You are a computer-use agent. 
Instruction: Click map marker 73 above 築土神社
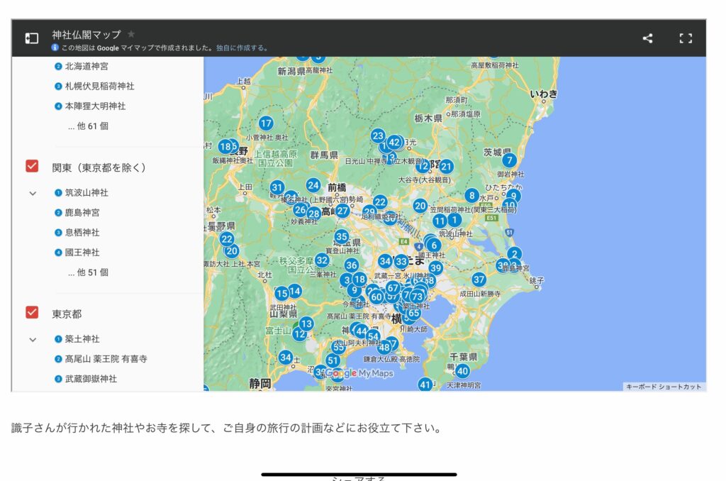click(x=417, y=297)
